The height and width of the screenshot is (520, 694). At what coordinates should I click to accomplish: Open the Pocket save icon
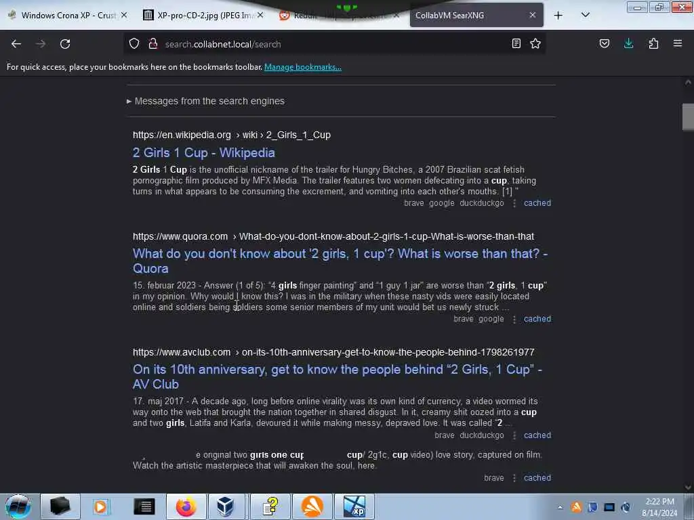[x=604, y=43]
